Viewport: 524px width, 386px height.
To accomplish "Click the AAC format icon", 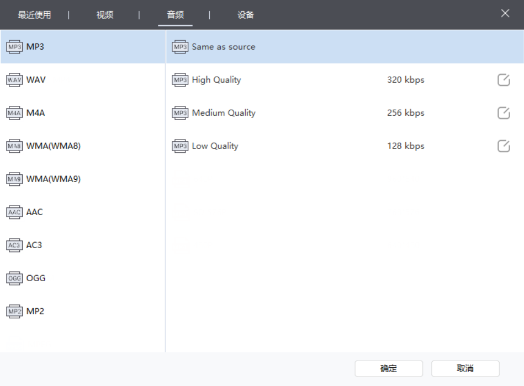I will (14, 212).
